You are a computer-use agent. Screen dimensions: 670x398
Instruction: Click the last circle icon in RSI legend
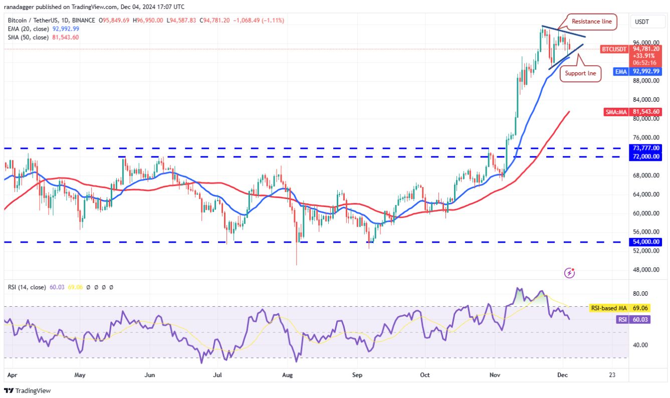coord(111,287)
